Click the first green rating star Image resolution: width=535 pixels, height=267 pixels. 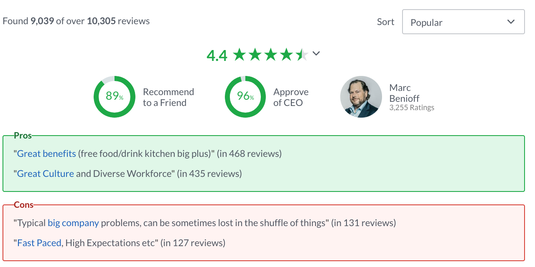point(239,54)
